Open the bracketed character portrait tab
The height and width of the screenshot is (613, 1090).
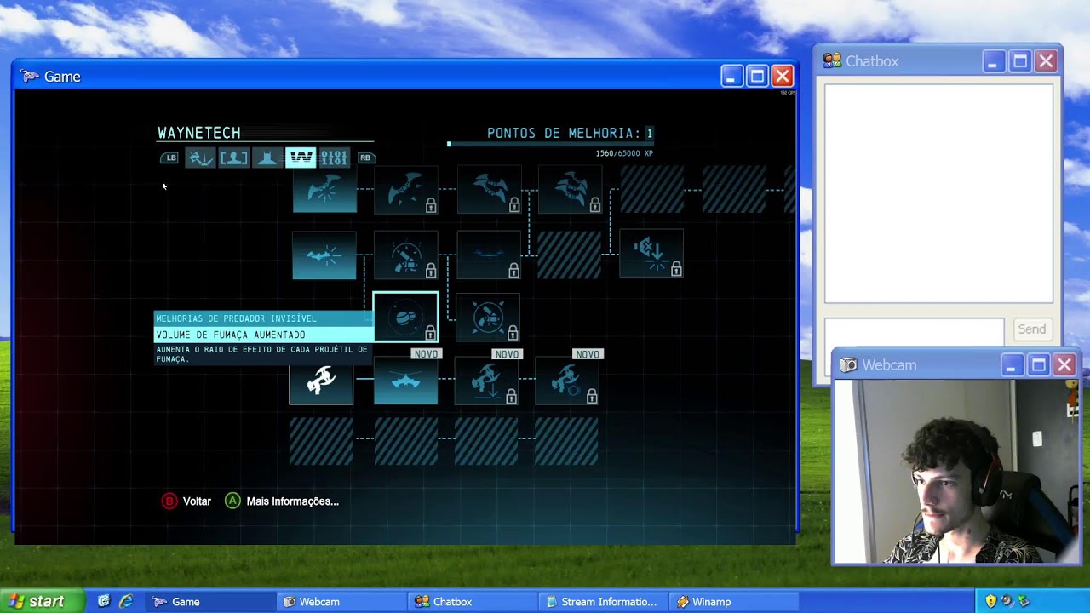[x=234, y=158]
